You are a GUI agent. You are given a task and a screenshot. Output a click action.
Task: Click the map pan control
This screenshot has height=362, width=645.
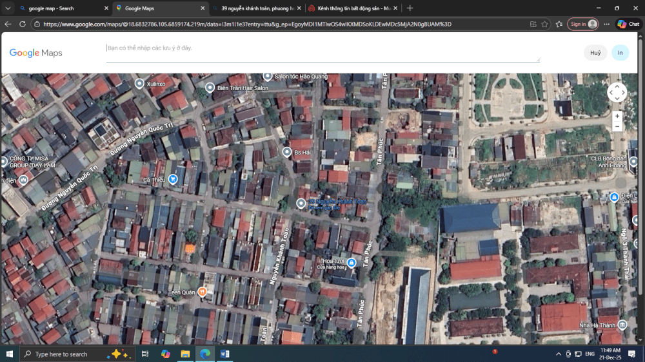[617, 93]
